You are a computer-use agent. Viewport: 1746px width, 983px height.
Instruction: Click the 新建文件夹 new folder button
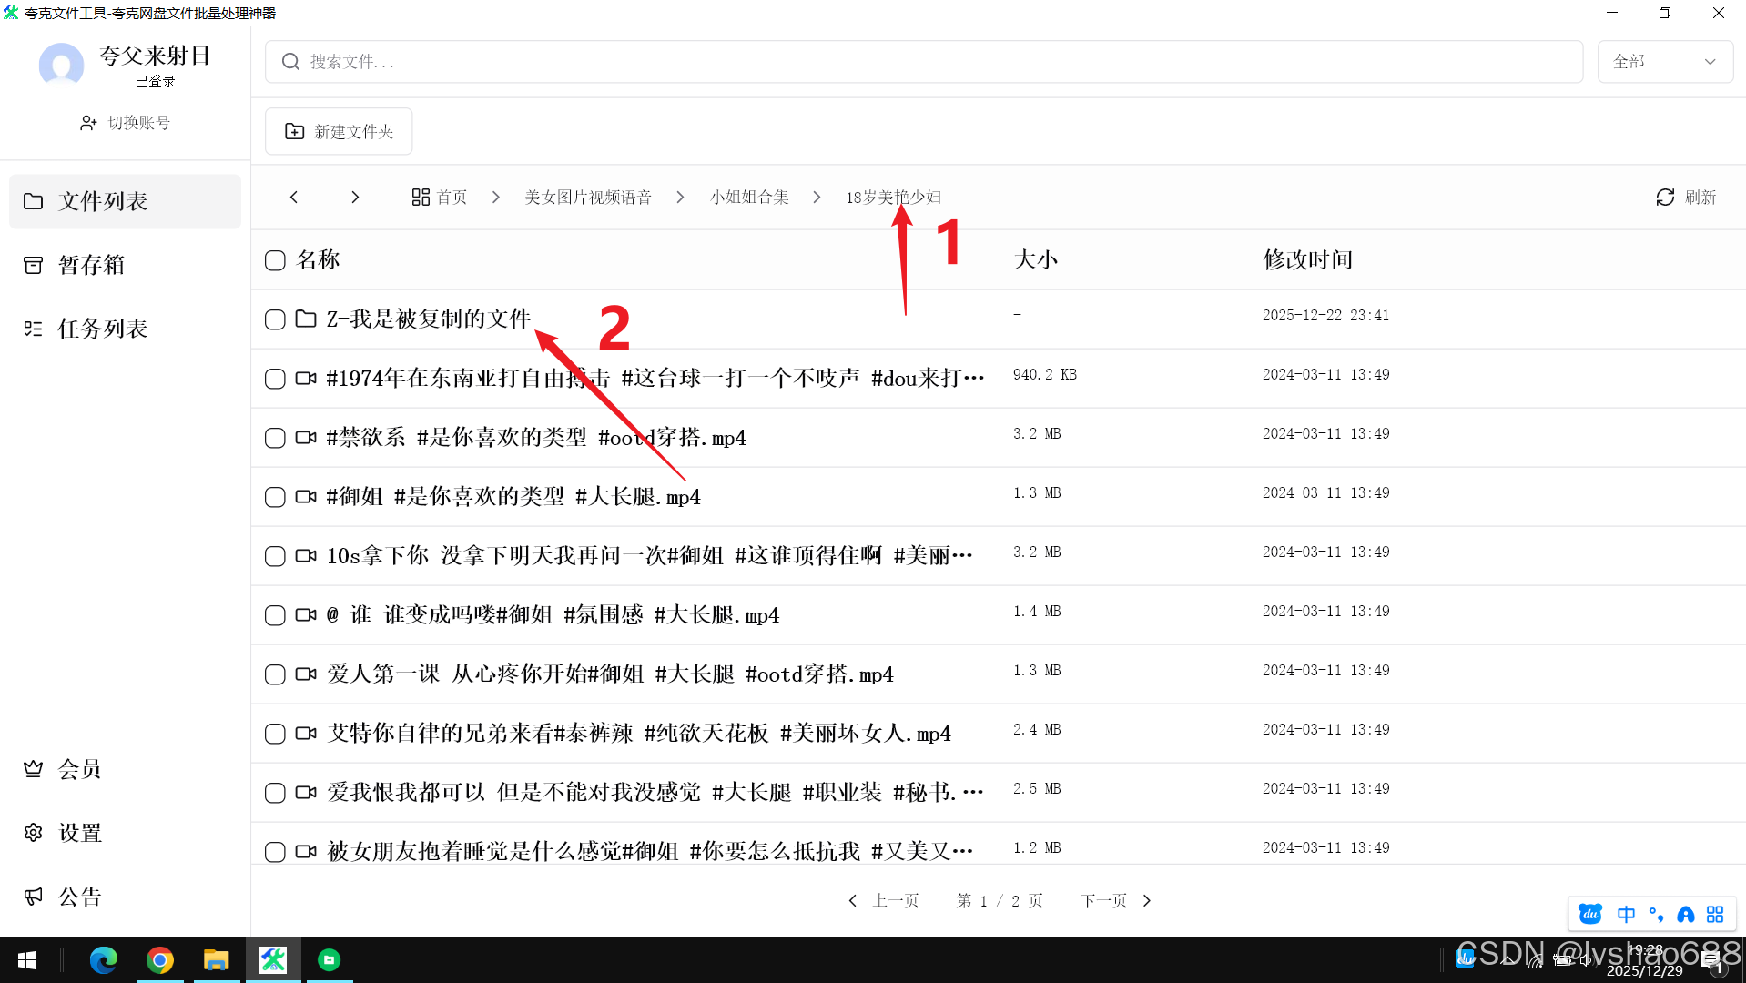[339, 132]
